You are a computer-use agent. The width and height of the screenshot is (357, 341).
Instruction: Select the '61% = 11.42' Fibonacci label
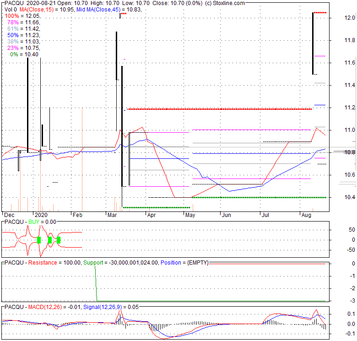tap(24, 29)
